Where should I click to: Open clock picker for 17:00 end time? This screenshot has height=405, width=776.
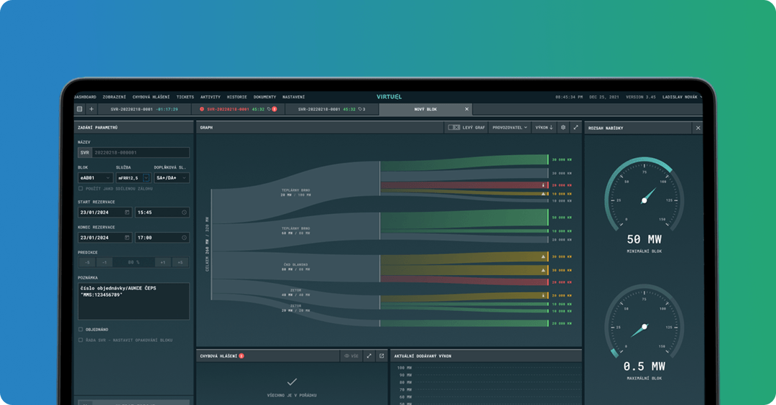(x=184, y=238)
